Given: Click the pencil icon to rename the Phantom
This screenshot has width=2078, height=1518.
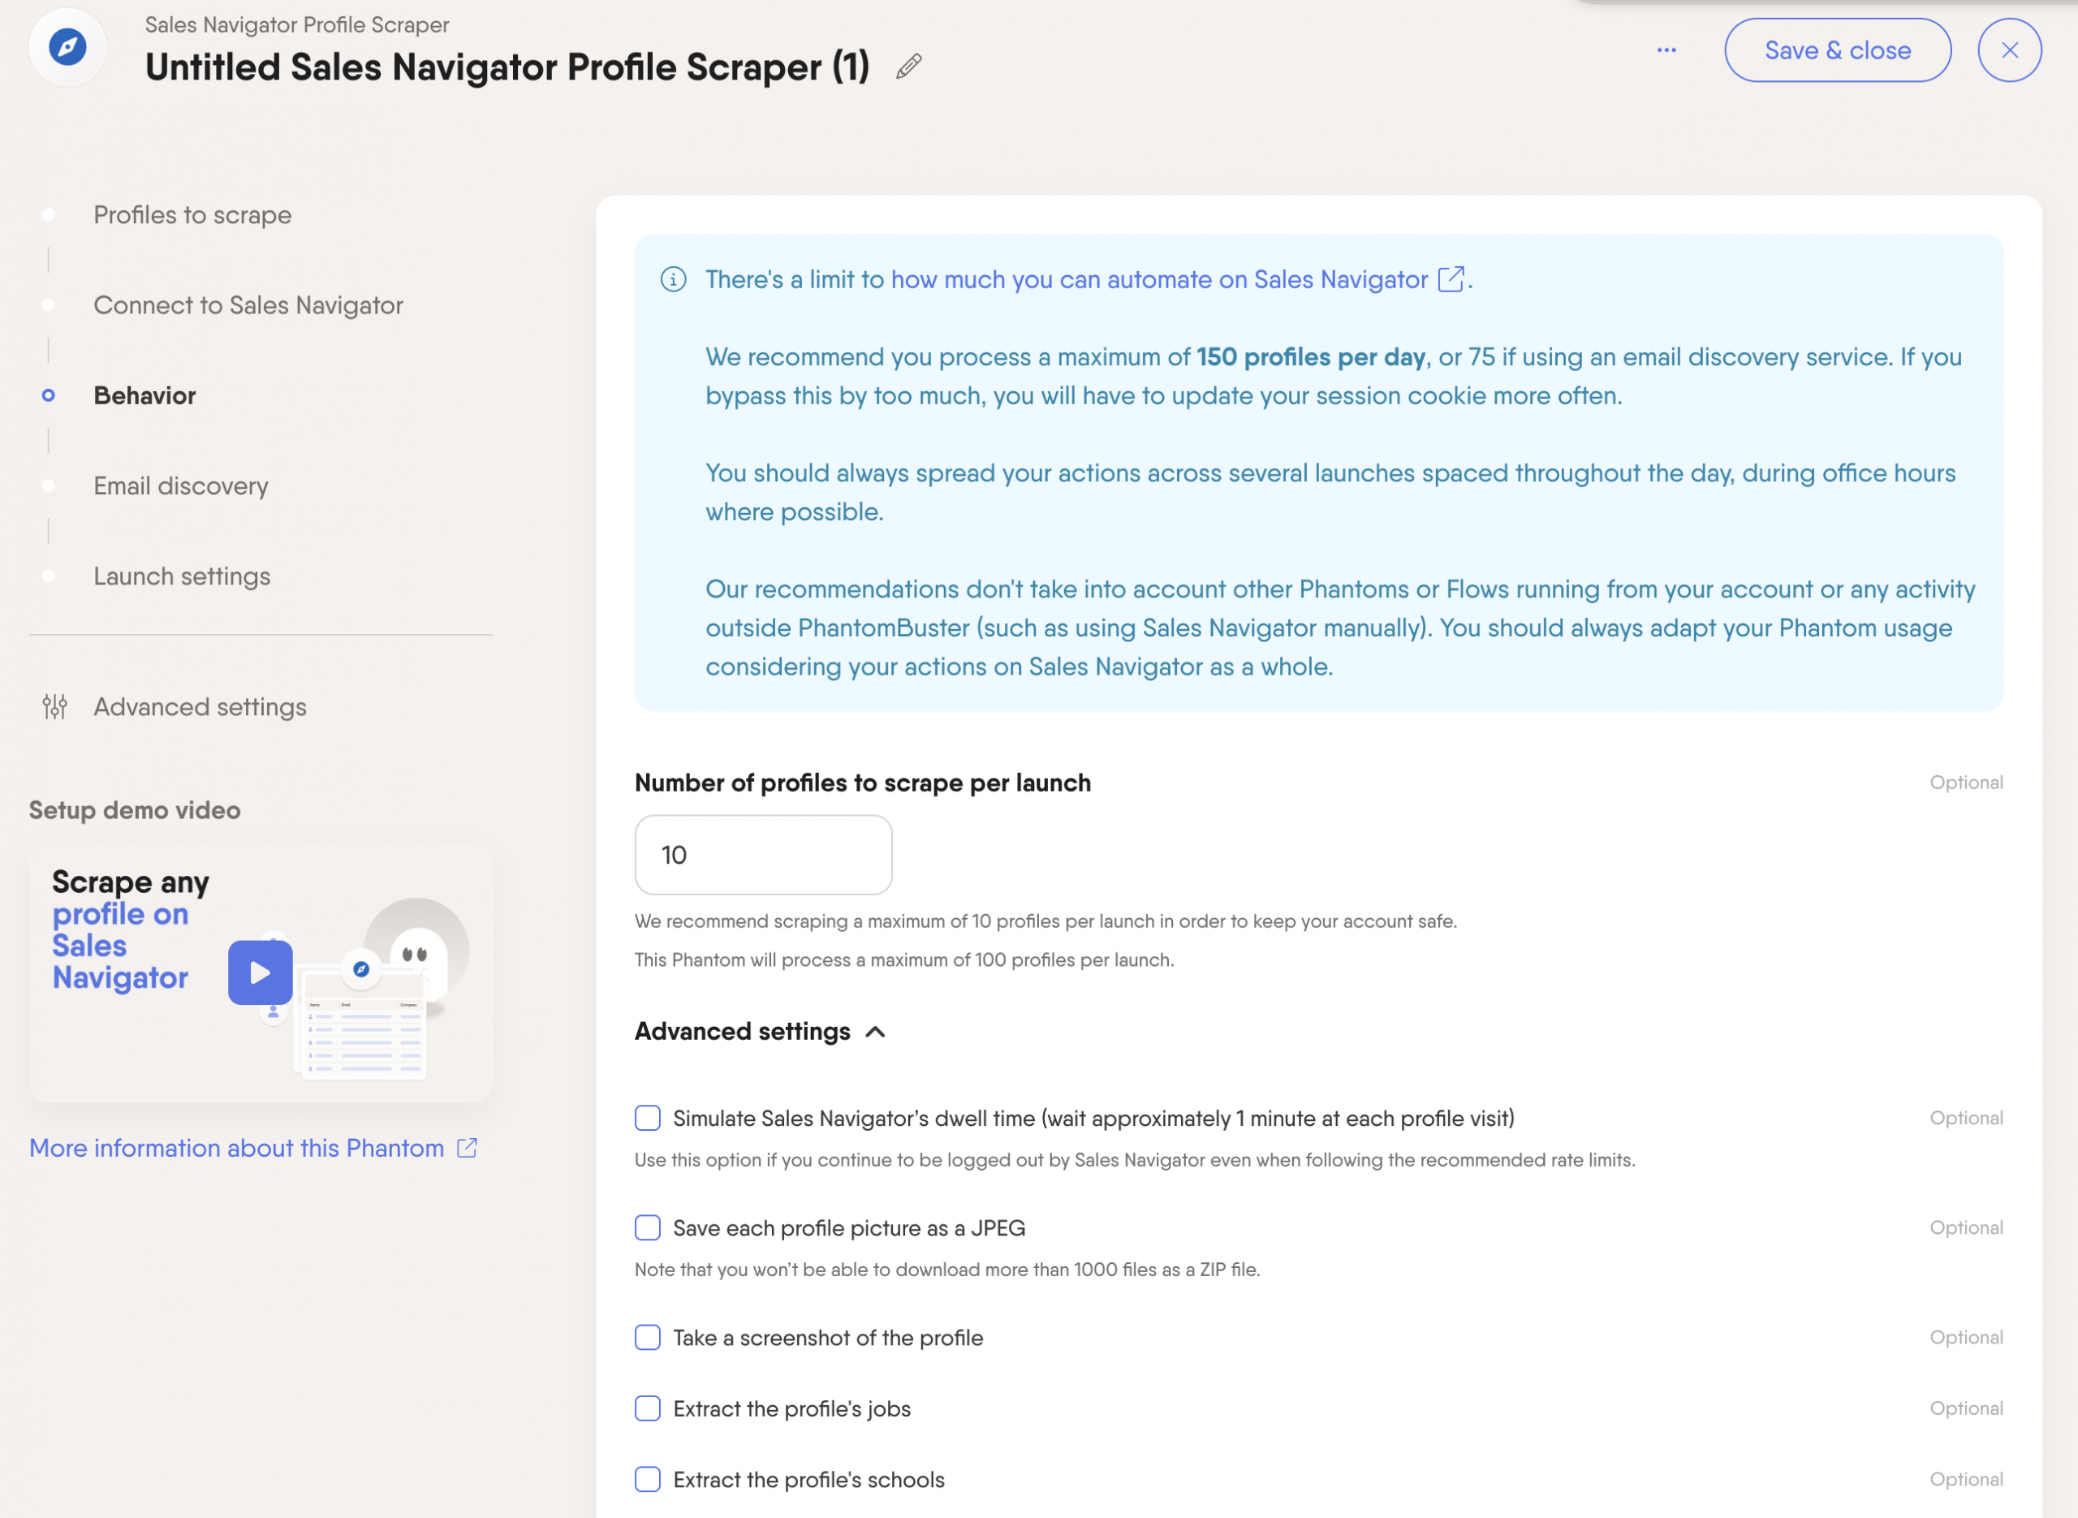Looking at the screenshot, I should 908,67.
